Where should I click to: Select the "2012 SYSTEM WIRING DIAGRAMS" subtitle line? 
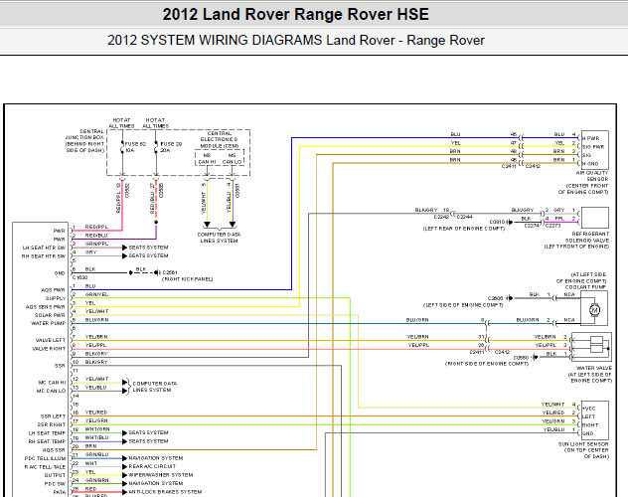point(295,40)
